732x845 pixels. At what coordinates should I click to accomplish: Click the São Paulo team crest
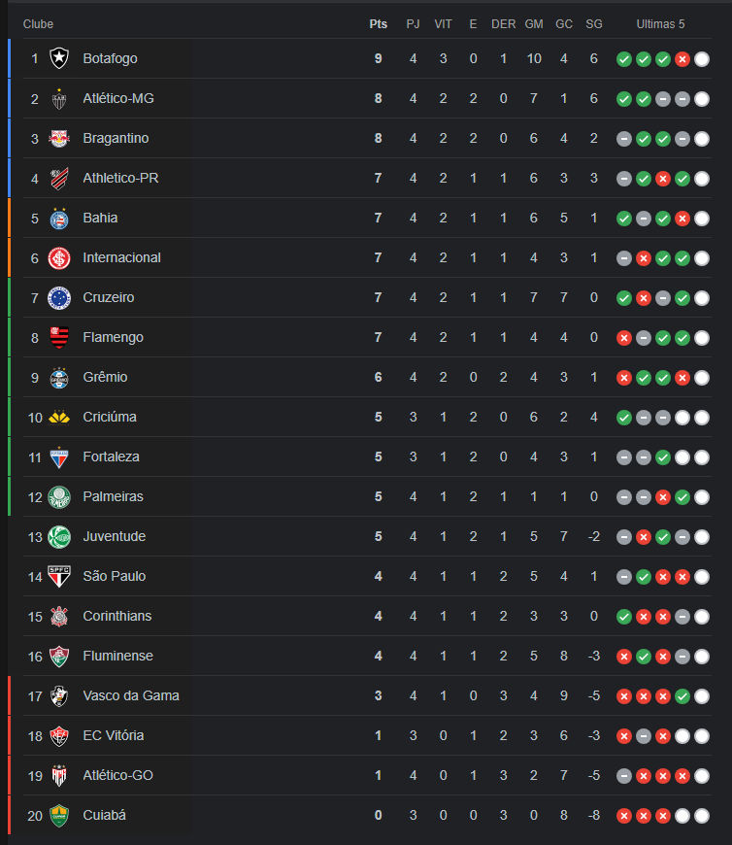coord(59,577)
